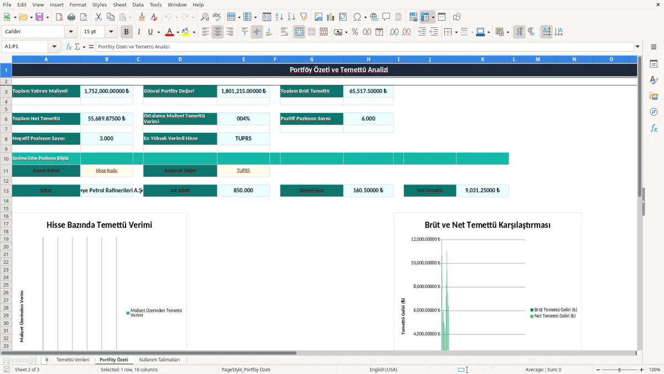Image resolution: width=664 pixels, height=374 pixels.
Task: Open the Format menu
Action: coord(78,4)
